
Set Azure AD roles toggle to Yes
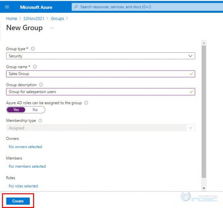(16, 110)
